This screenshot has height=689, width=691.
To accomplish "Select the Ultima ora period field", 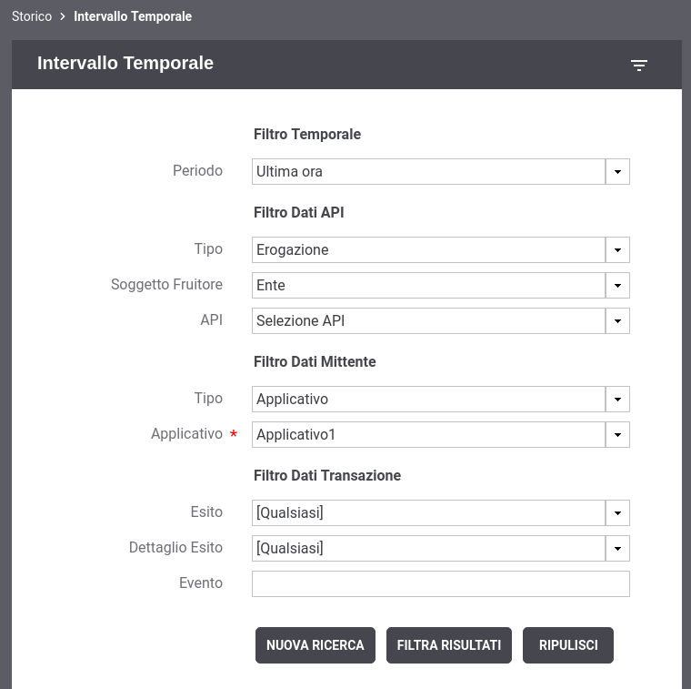I will (x=429, y=172).
